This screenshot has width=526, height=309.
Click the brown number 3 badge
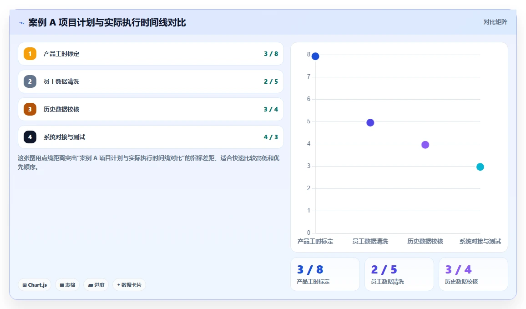click(30, 109)
